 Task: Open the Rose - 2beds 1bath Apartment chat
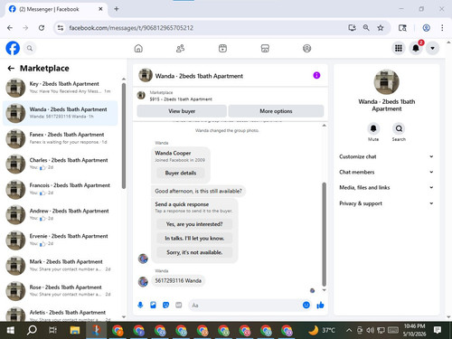[x=61, y=291]
